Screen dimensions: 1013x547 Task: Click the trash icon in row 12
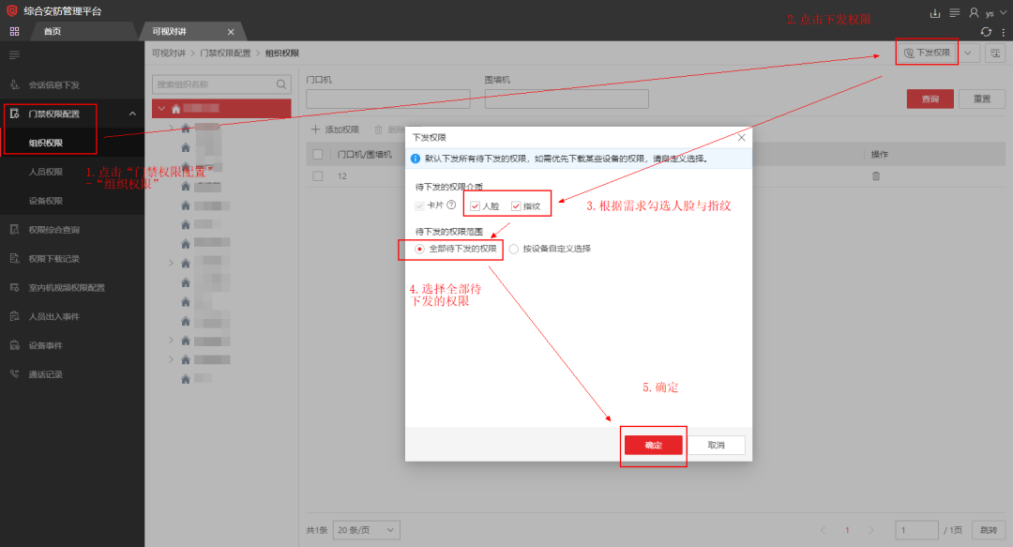pyautogui.click(x=876, y=176)
